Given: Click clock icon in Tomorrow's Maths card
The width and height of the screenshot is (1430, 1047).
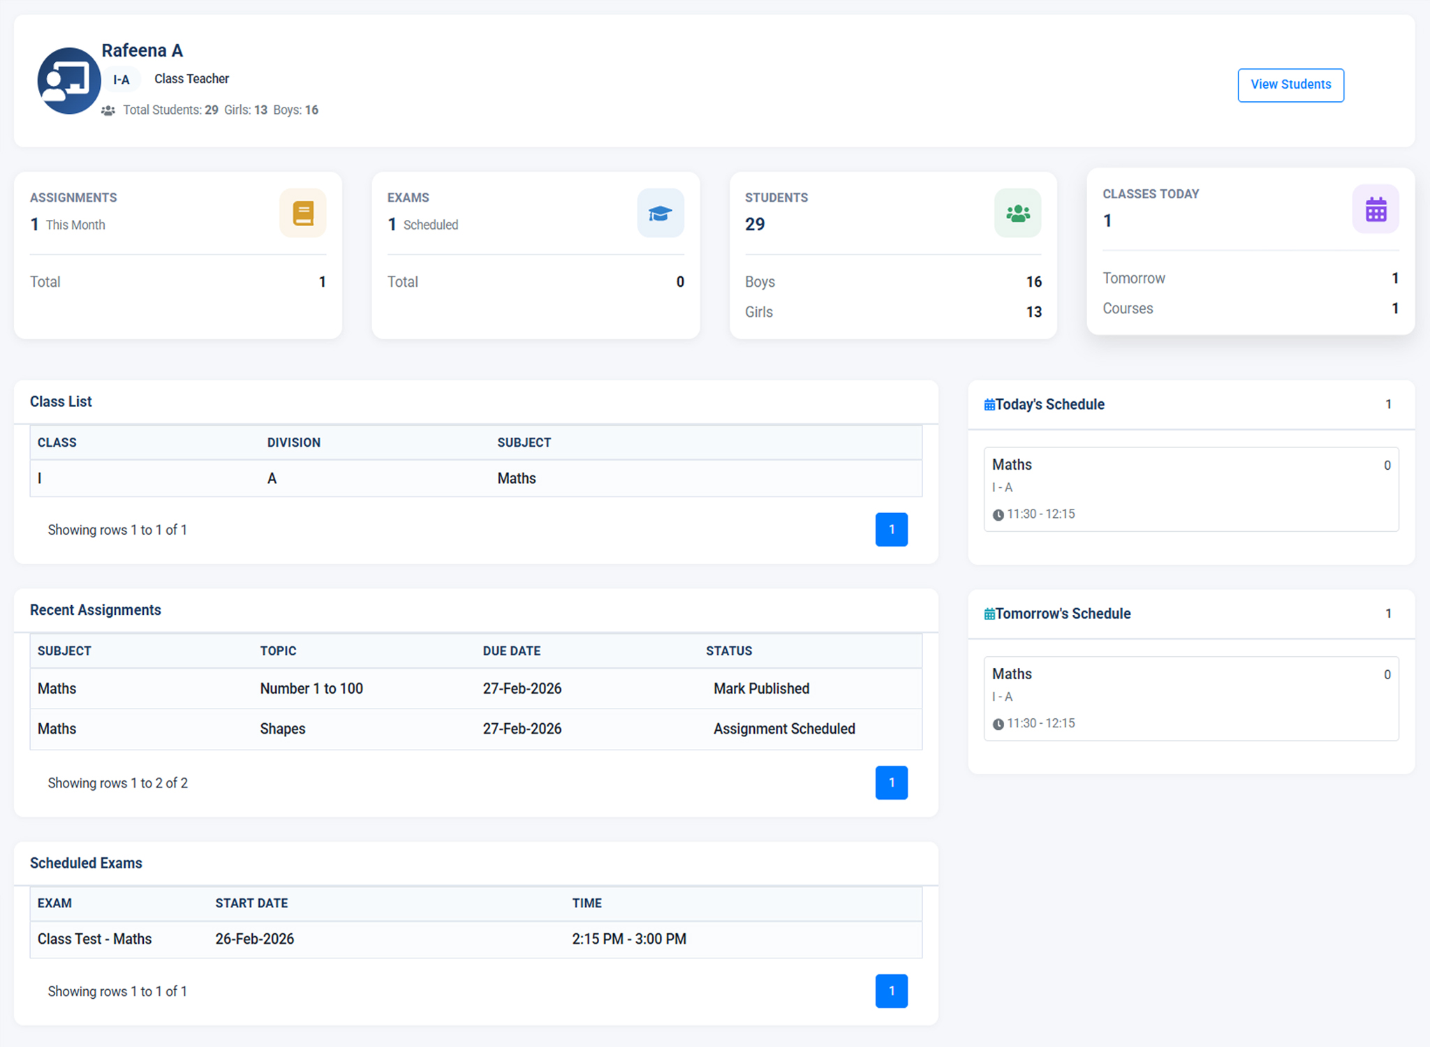Looking at the screenshot, I should coord(998,725).
